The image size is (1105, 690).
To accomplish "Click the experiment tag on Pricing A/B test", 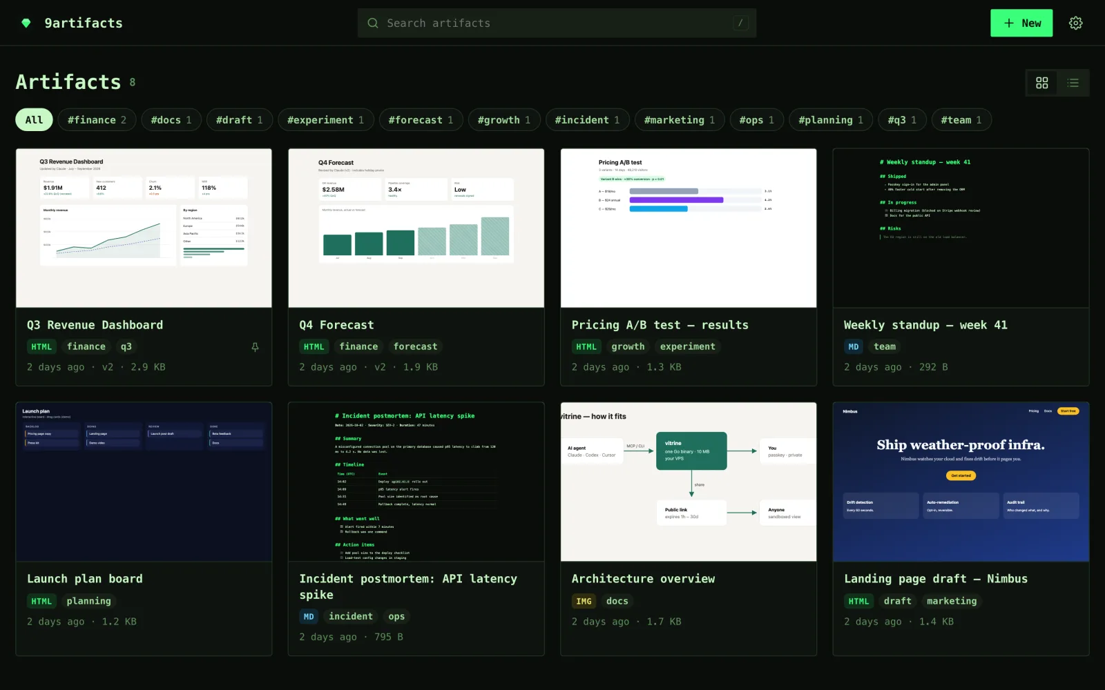I will pos(688,347).
